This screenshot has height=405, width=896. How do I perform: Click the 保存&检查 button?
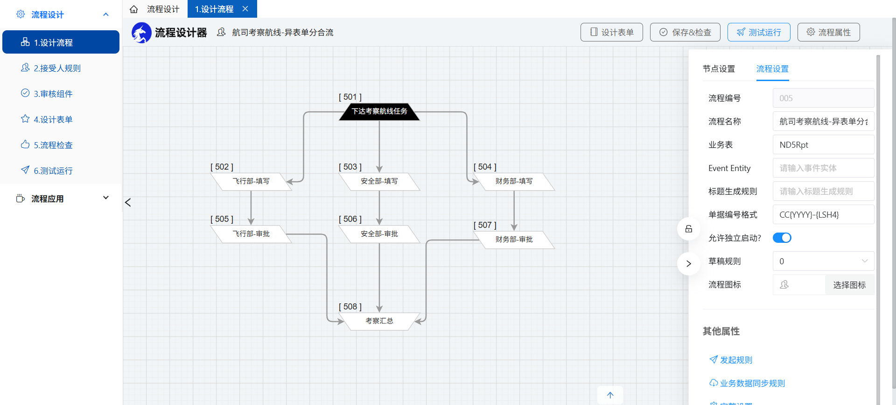click(x=685, y=32)
